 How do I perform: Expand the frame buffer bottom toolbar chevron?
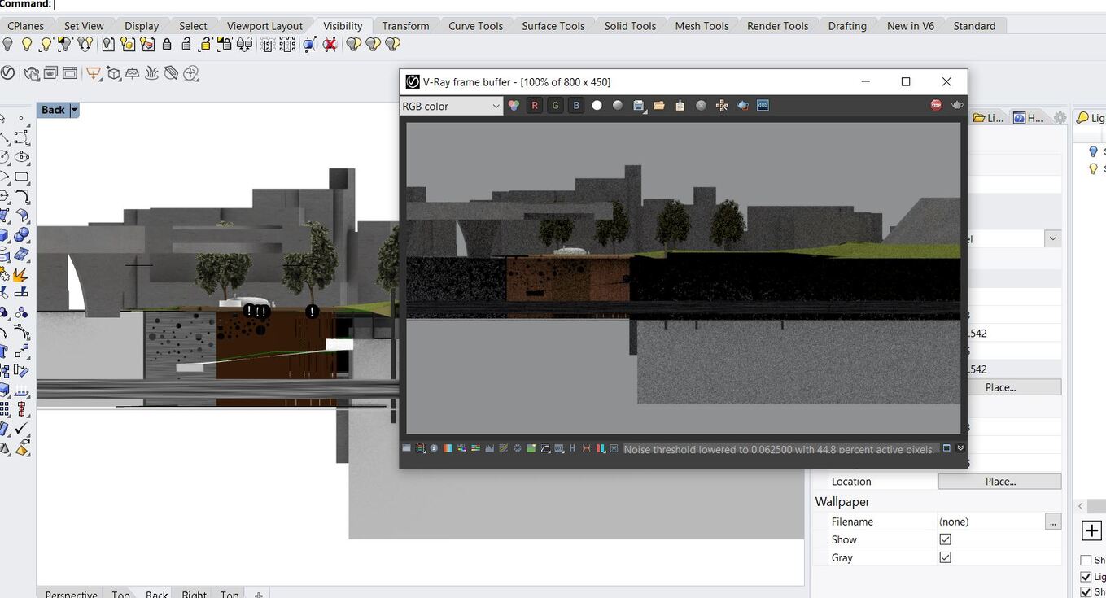(960, 448)
